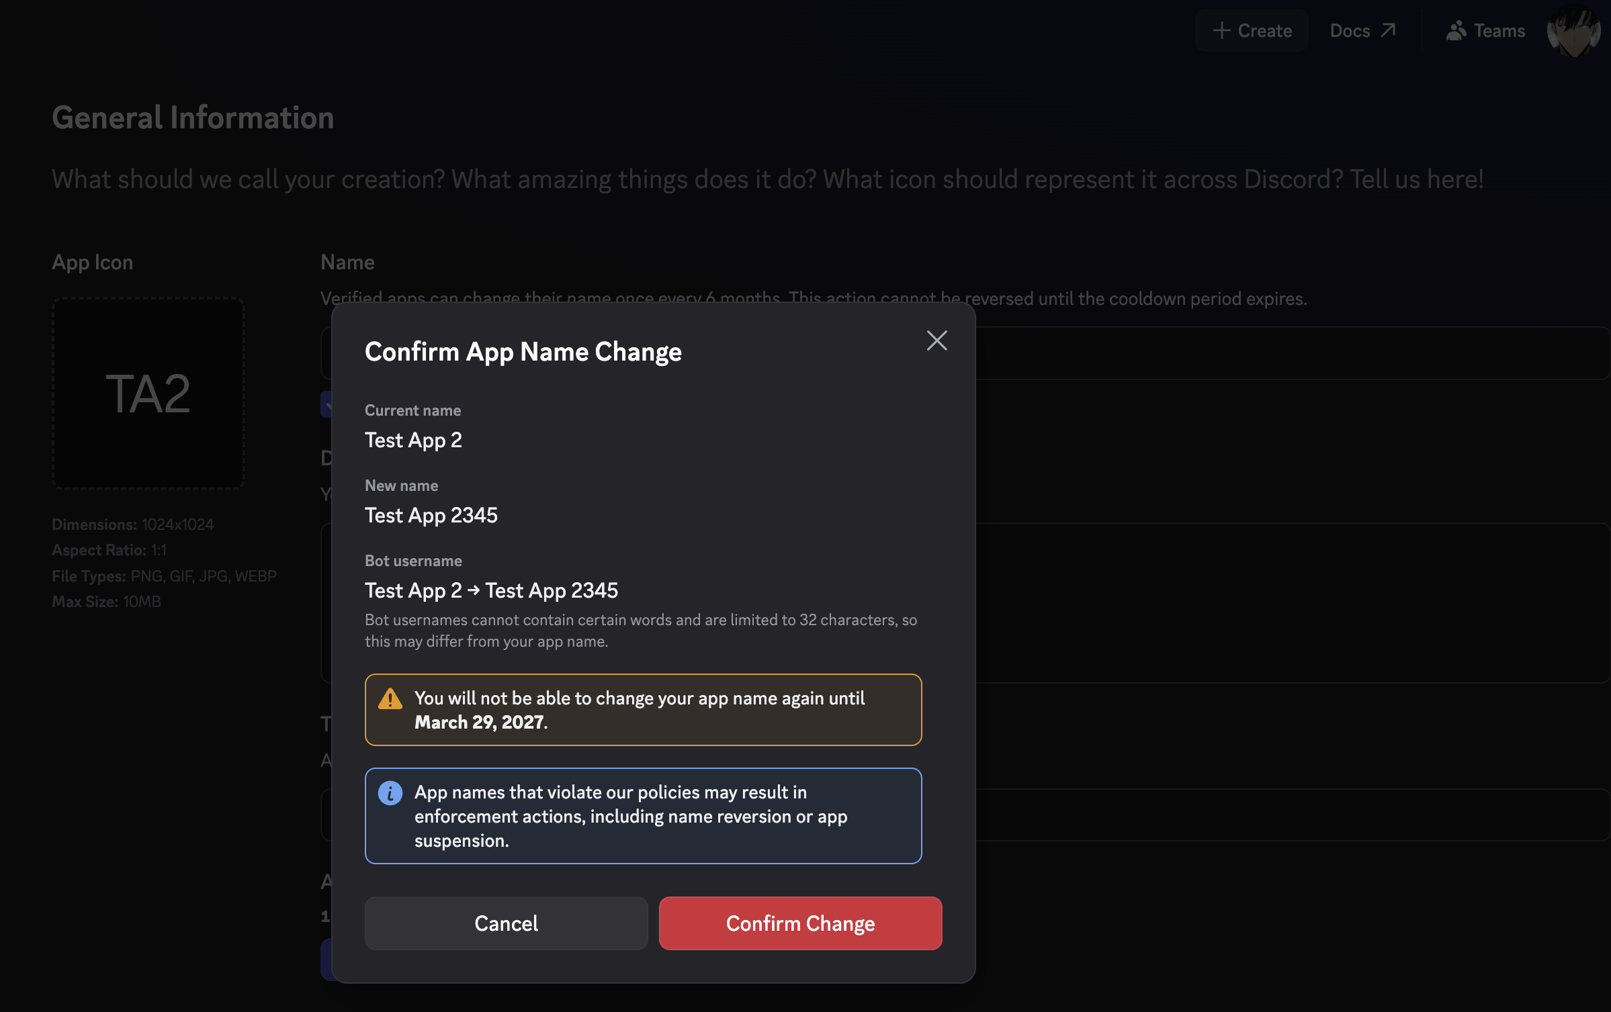Open the Docs external link arrow
1611x1012 pixels.
coord(1388,31)
